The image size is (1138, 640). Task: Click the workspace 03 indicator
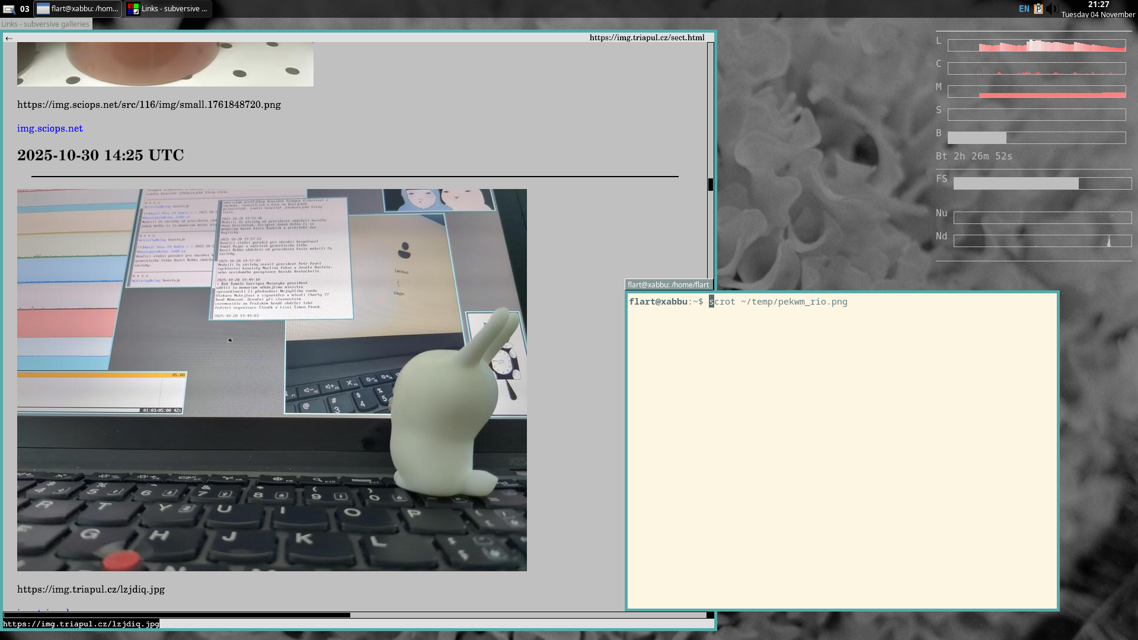24,9
